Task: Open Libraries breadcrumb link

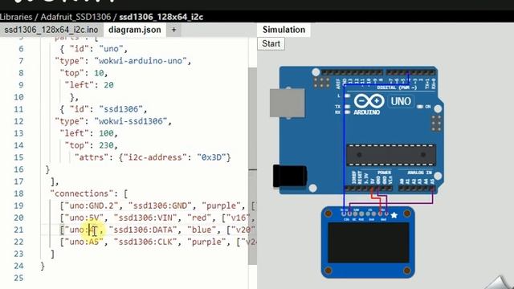Action: point(16,17)
